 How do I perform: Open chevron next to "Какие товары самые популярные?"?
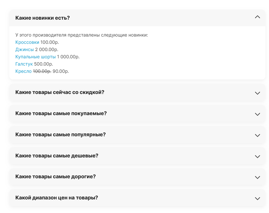[257, 135]
